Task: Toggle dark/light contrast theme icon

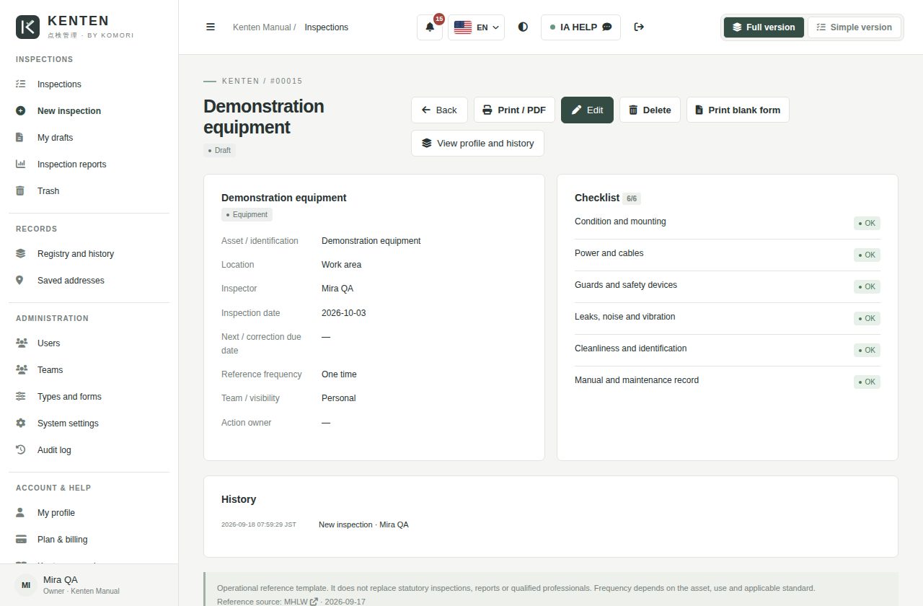Action: (523, 27)
